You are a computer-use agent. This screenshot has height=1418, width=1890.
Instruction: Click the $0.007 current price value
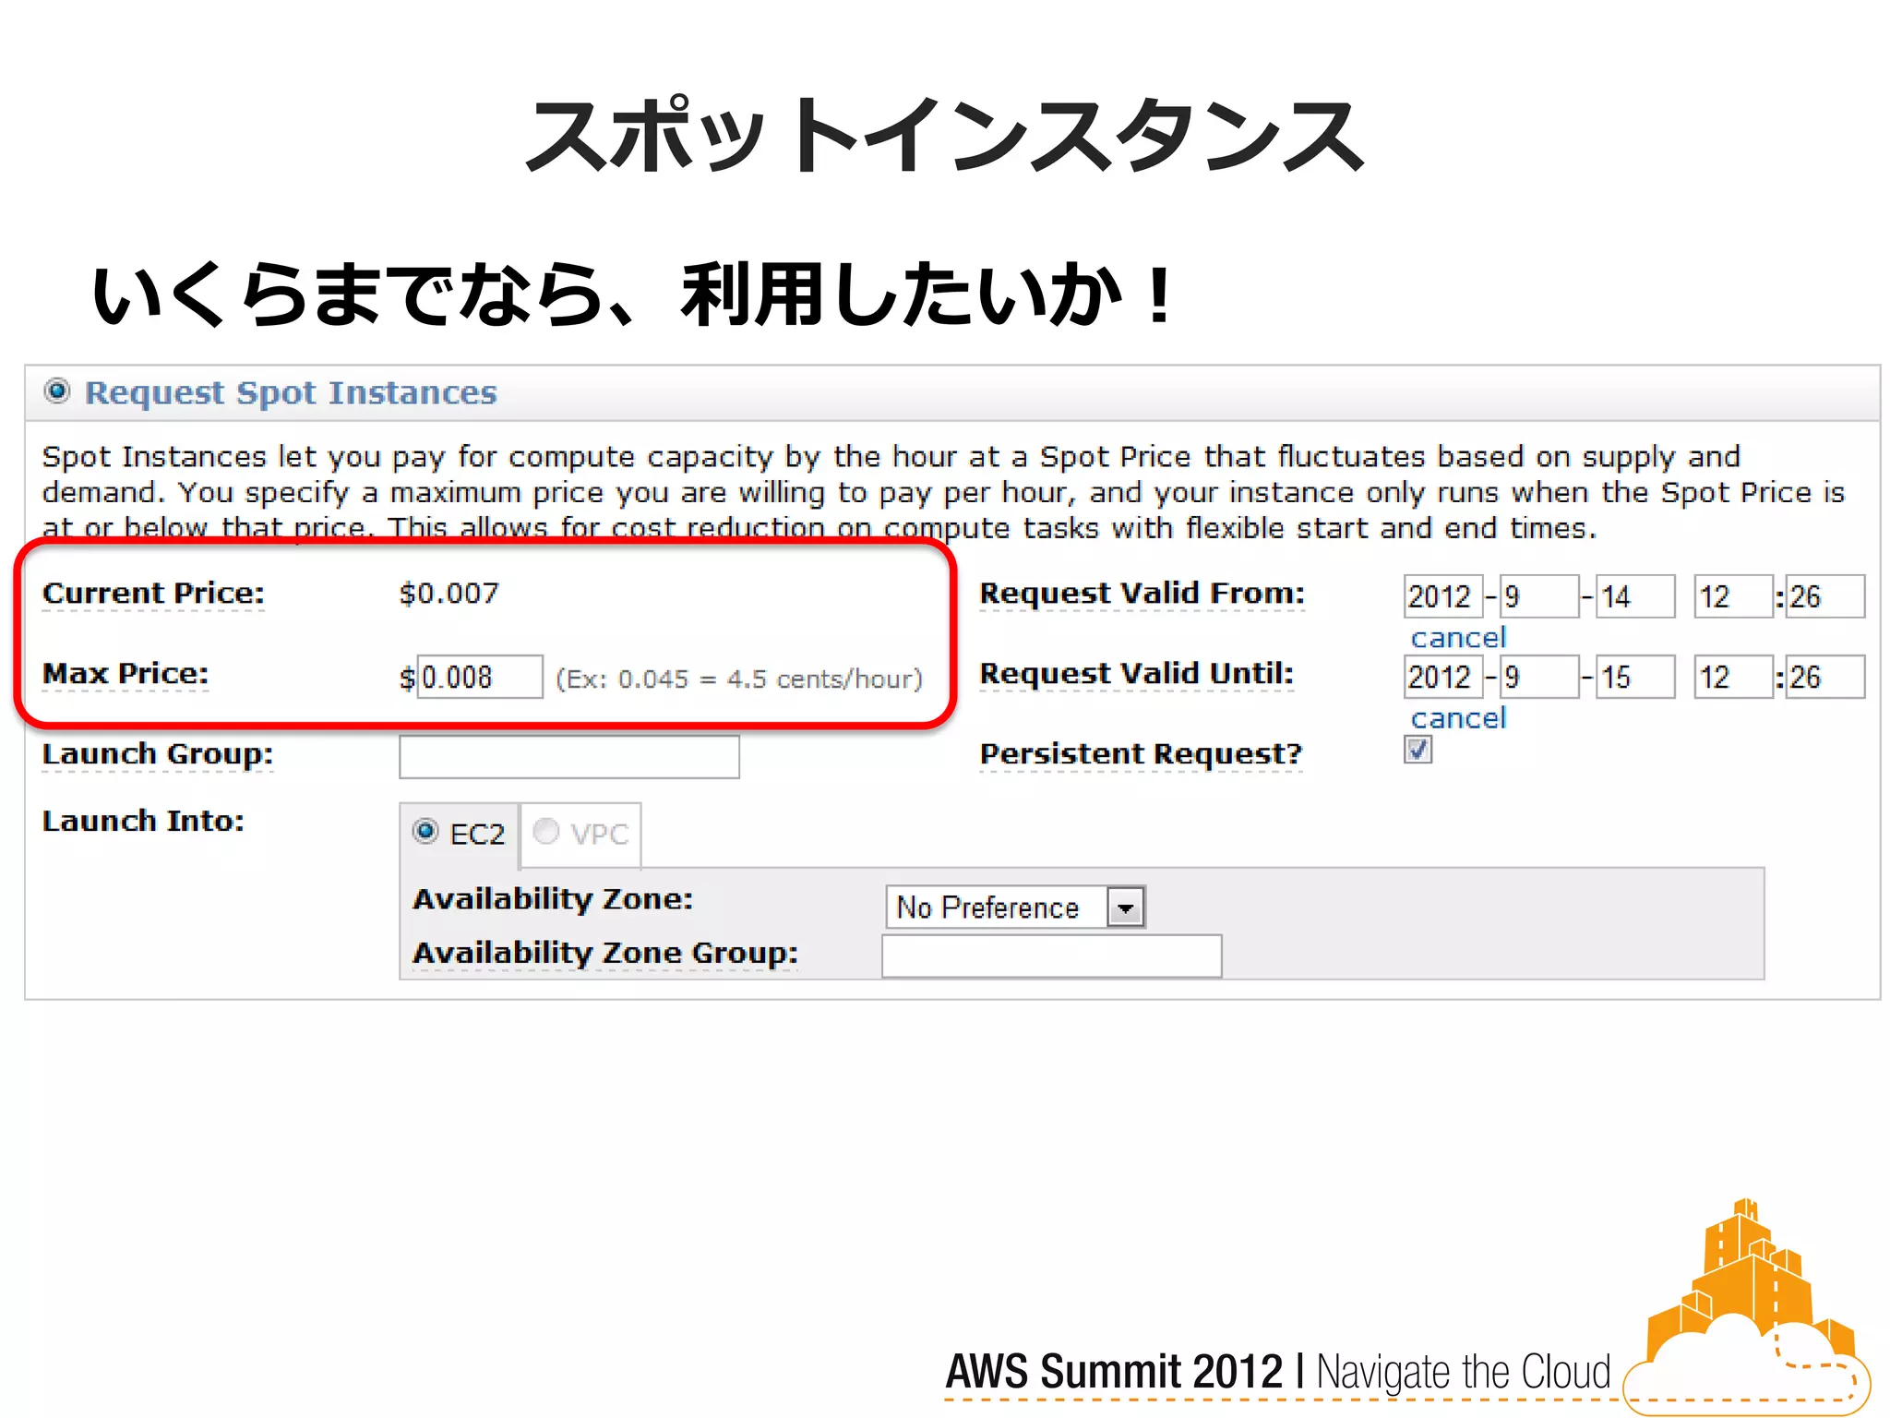[x=449, y=593]
